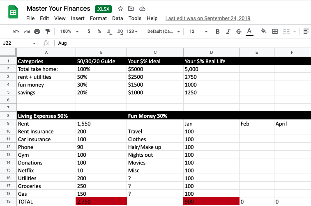
Task: Select the red cell showing 900
Action: pos(212,201)
